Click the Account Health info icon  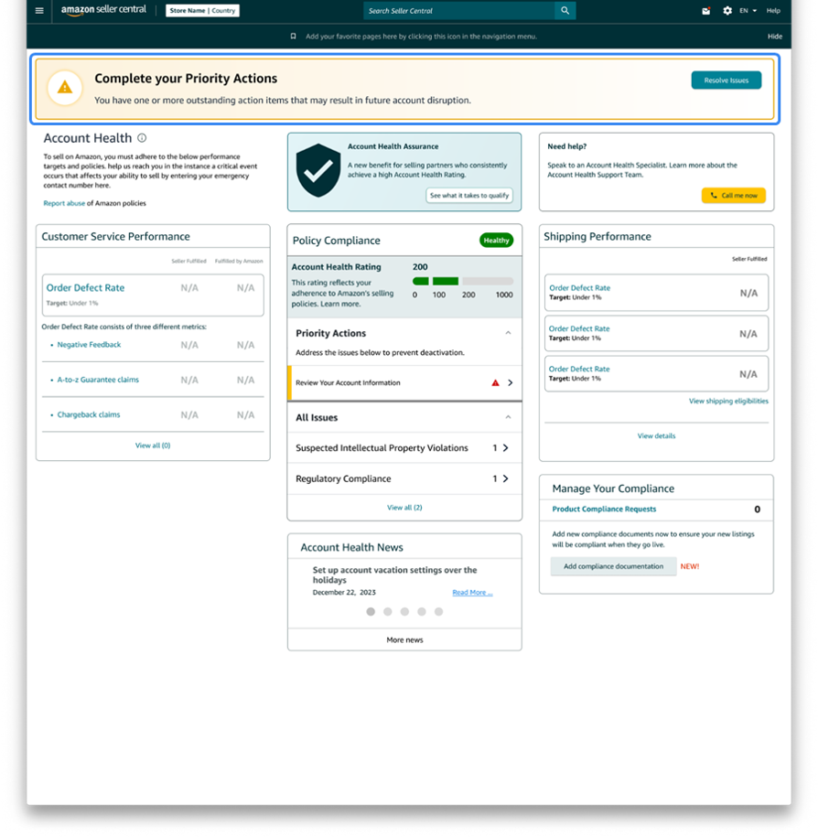click(142, 138)
